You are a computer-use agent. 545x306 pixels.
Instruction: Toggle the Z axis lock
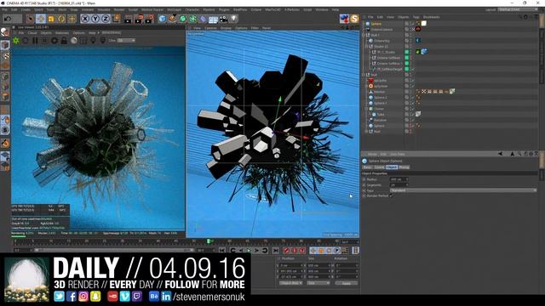106,19
